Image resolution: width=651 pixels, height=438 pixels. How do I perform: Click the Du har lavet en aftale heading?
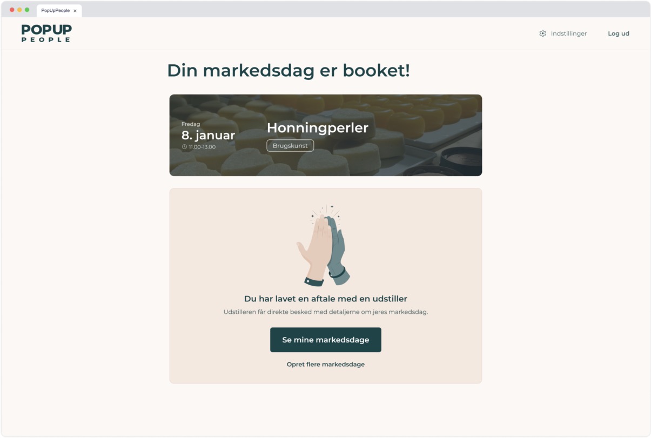[x=325, y=299]
